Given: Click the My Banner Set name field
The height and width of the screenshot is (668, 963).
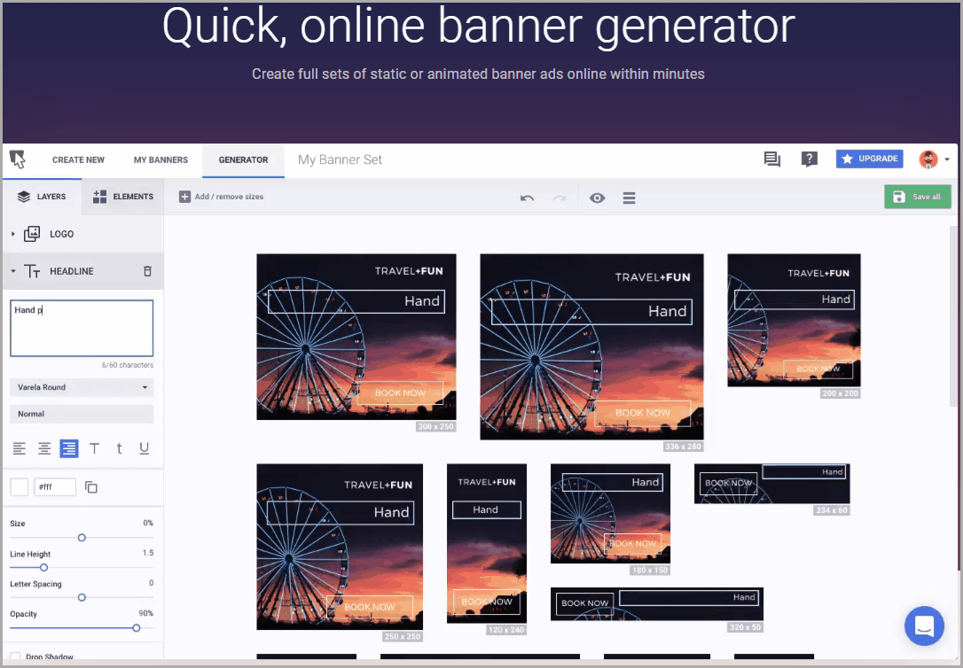Looking at the screenshot, I should point(340,160).
